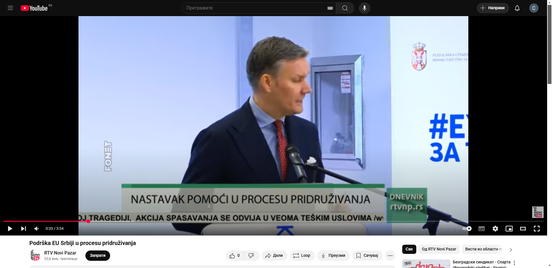552x268 pixels.
Task: Toggle the autoplay switch
Action: (467, 229)
